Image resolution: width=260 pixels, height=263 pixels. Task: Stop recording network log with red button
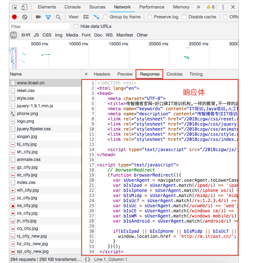(x=14, y=17)
